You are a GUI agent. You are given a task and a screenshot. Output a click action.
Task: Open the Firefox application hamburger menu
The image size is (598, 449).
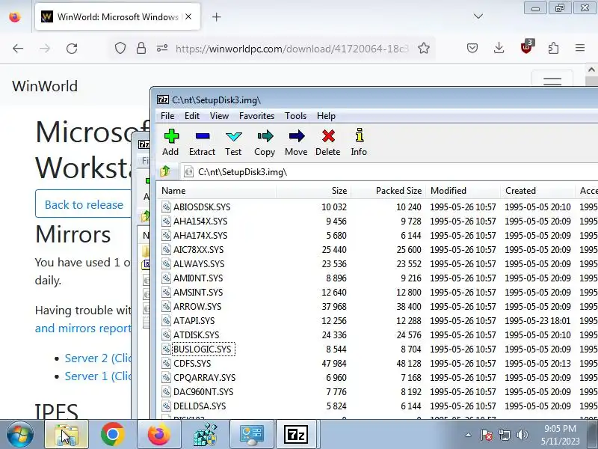[x=580, y=48]
